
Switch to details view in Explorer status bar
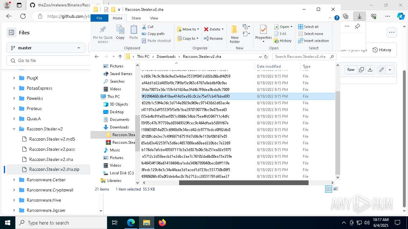coord(329,189)
